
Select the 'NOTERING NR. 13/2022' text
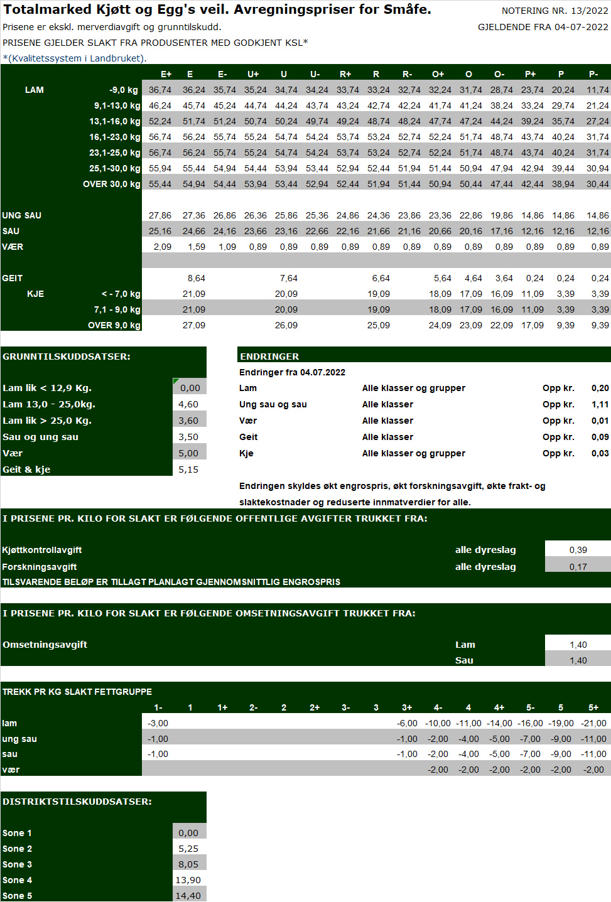tap(554, 11)
